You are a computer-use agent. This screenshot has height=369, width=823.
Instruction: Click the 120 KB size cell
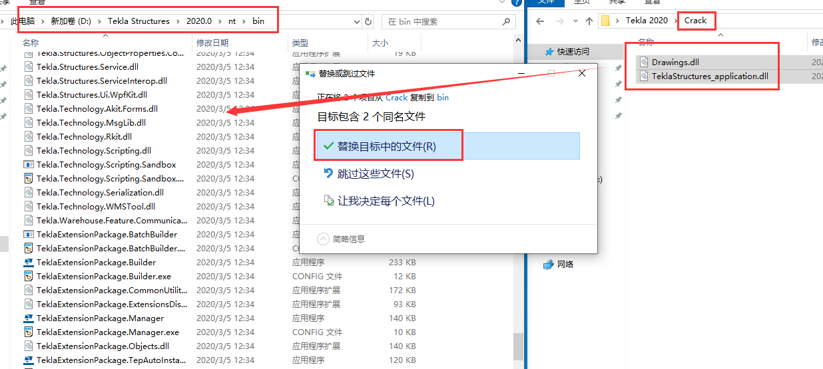click(402, 360)
